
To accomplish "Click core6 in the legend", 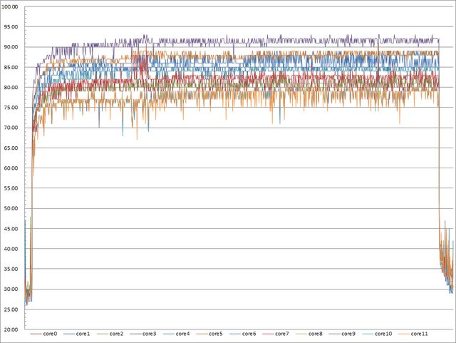I will pos(249,333).
